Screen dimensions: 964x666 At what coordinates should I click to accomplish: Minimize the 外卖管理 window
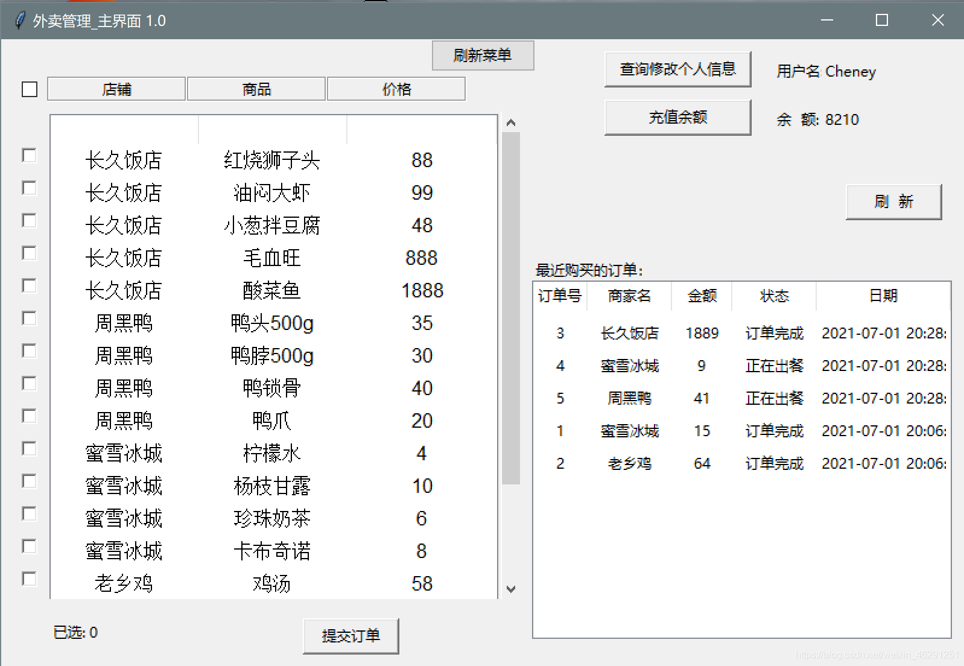[x=827, y=21]
